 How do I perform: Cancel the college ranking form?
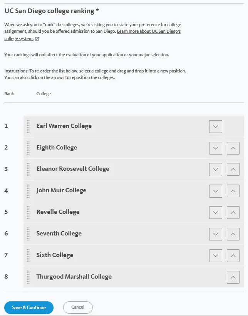tap(78, 308)
